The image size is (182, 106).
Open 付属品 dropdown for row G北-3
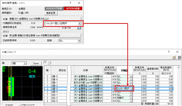131,101
